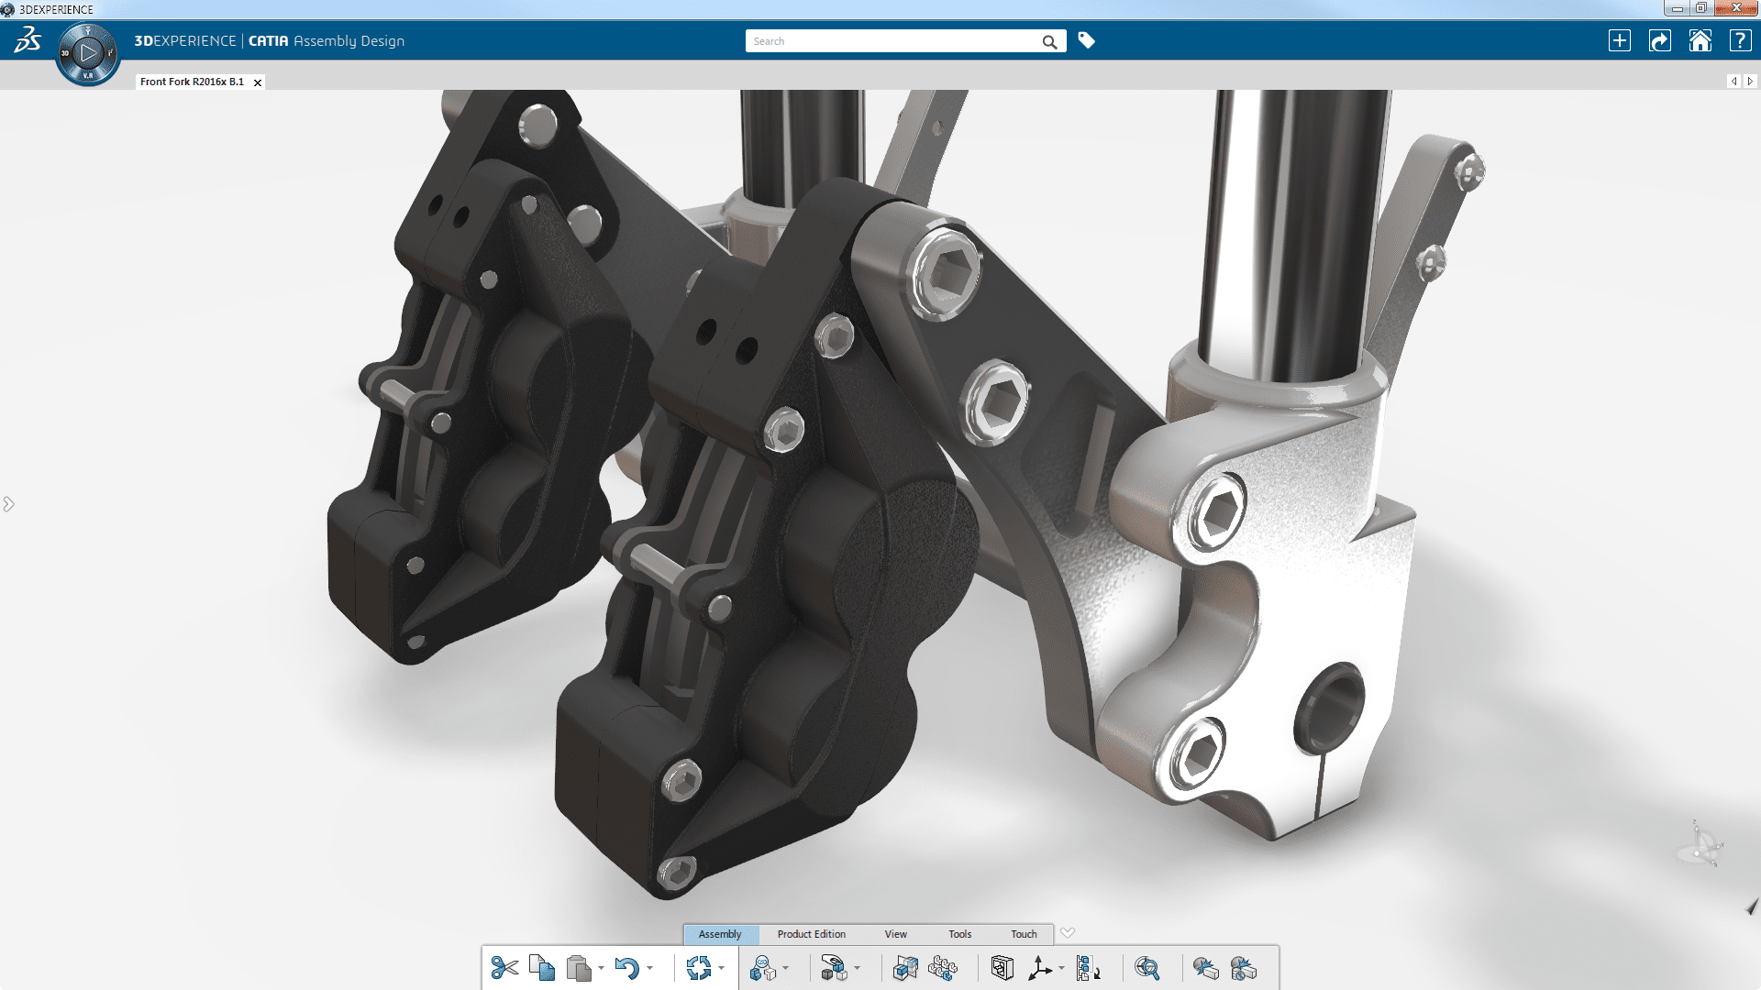
Task: Click the Copy icon in toolbar
Action: pos(541,968)
